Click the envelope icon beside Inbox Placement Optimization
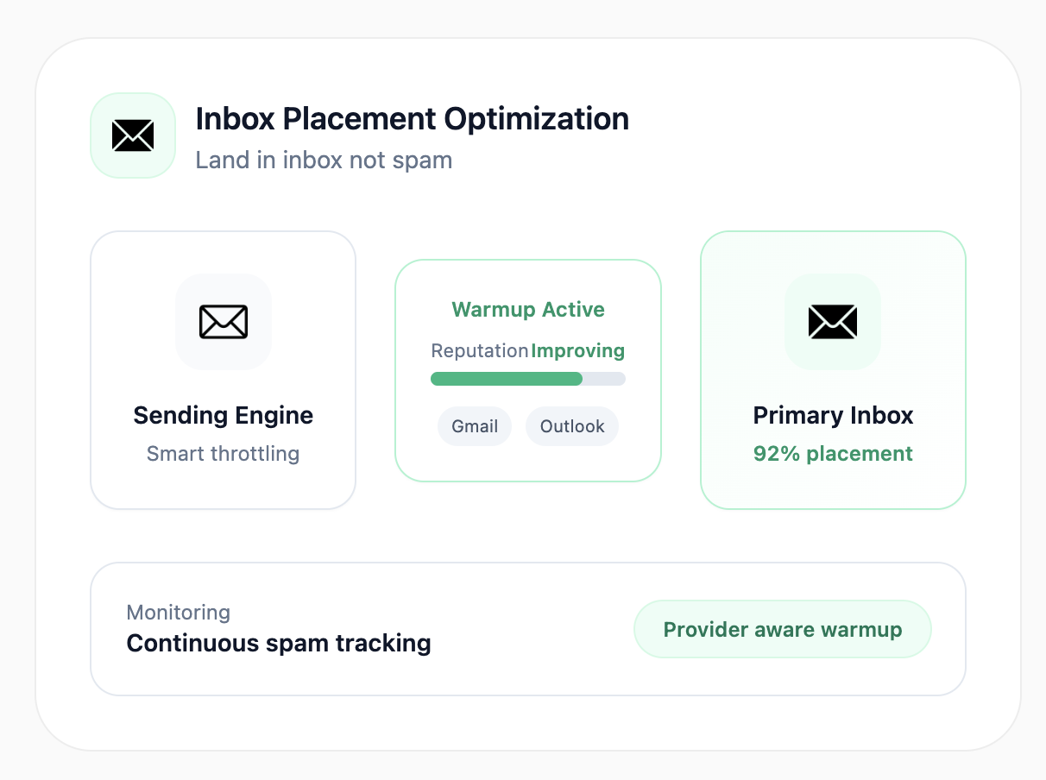 tap(132, 135)
